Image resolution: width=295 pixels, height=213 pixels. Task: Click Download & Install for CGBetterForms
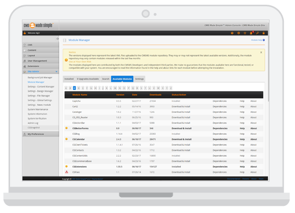click(x=181, y=128)
